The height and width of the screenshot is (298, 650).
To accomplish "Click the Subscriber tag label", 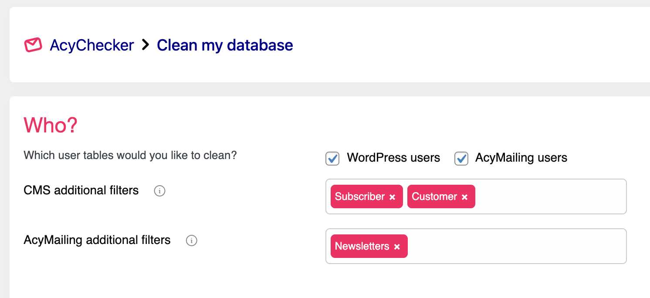I will [360, 196].
